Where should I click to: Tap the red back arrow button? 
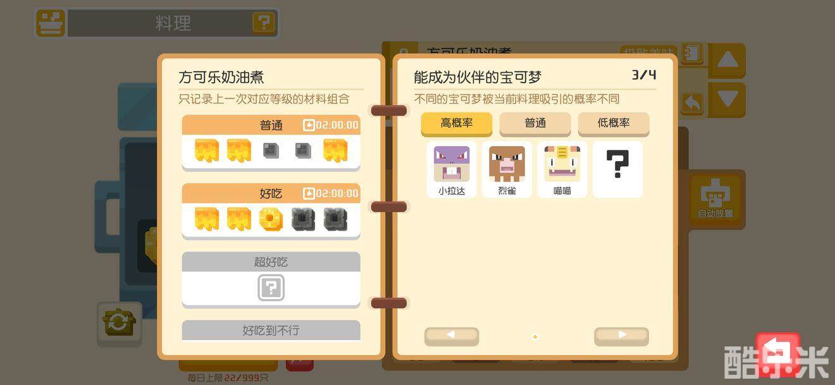click(x=777, y=355)
